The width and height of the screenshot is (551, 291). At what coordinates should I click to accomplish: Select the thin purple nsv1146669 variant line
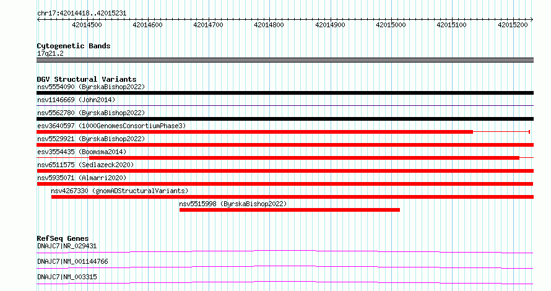(285, 105)
